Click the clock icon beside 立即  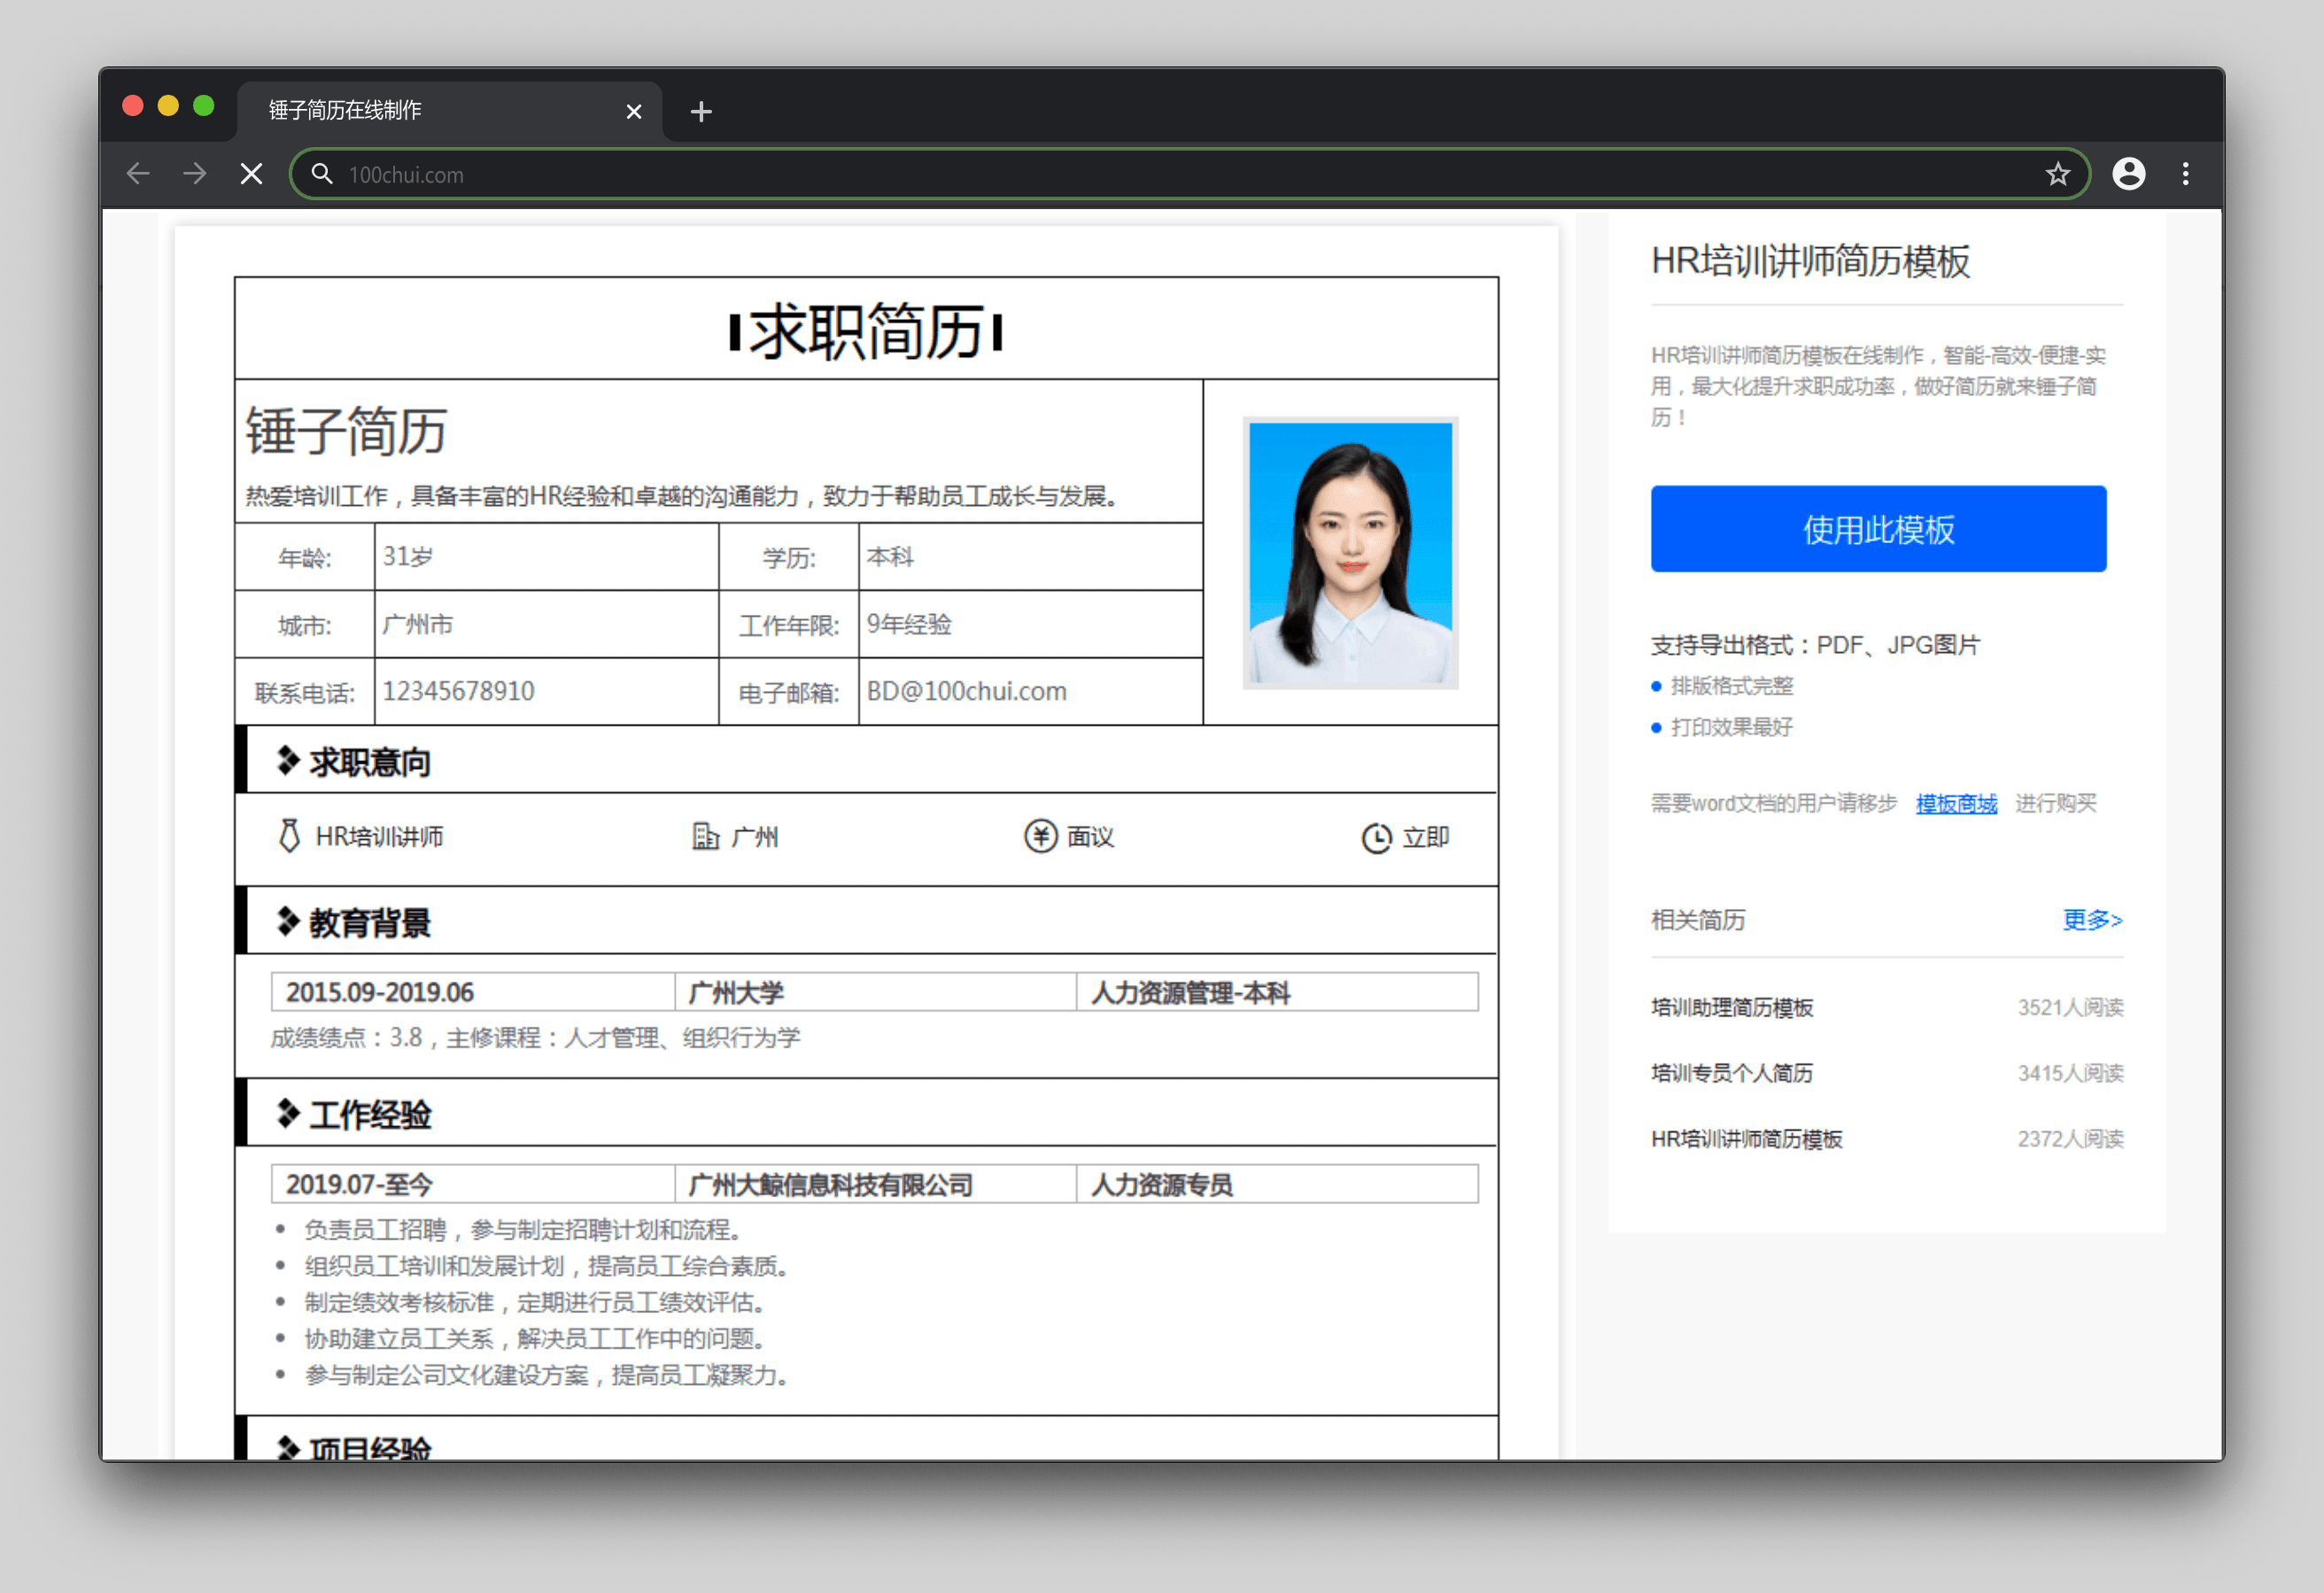[x=1376, y=837]
